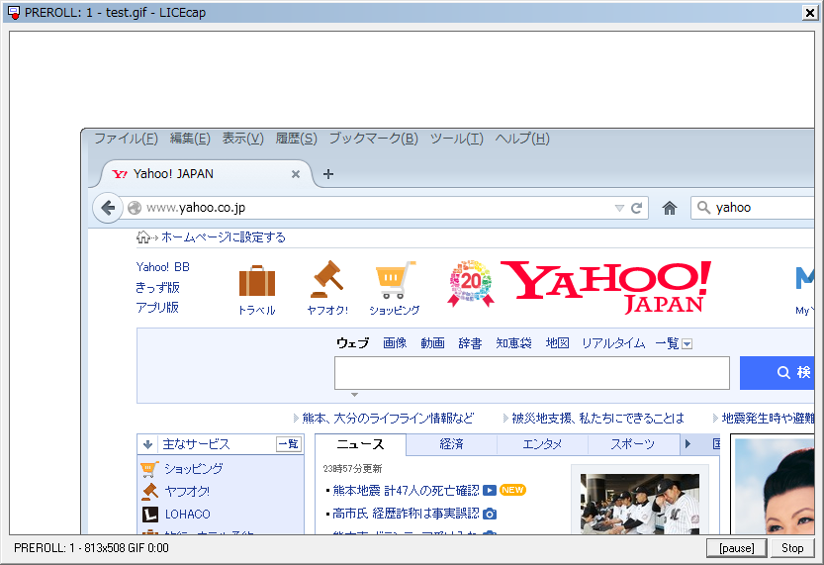The width and height of the screenshot is (824, 565).
Task: Select the 辞書 search category
Action: tap(470, 343)
